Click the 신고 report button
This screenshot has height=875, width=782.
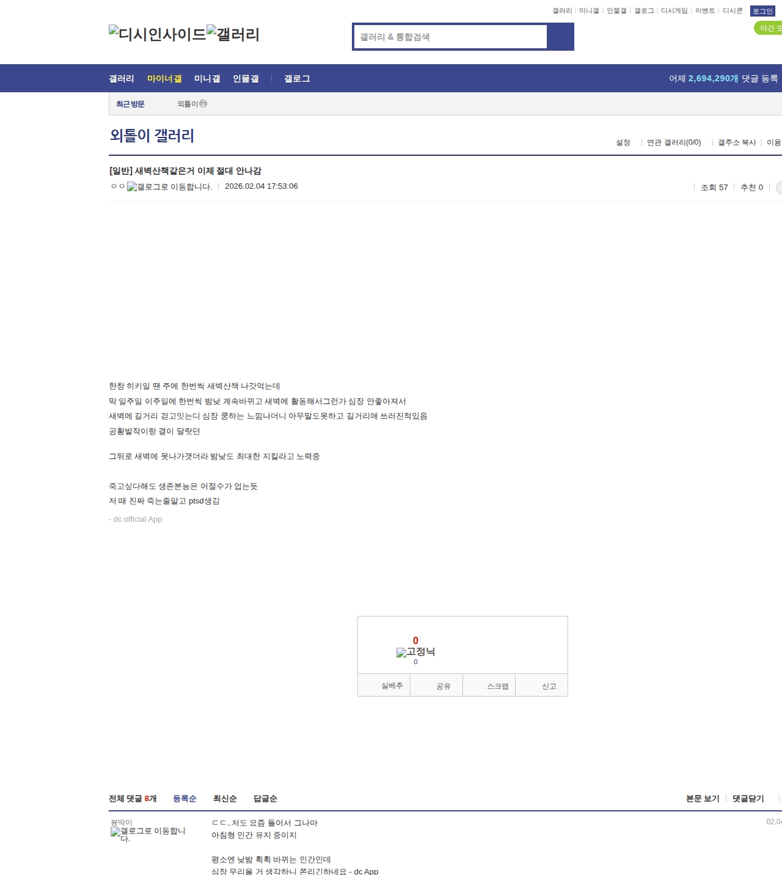point(542,686)
